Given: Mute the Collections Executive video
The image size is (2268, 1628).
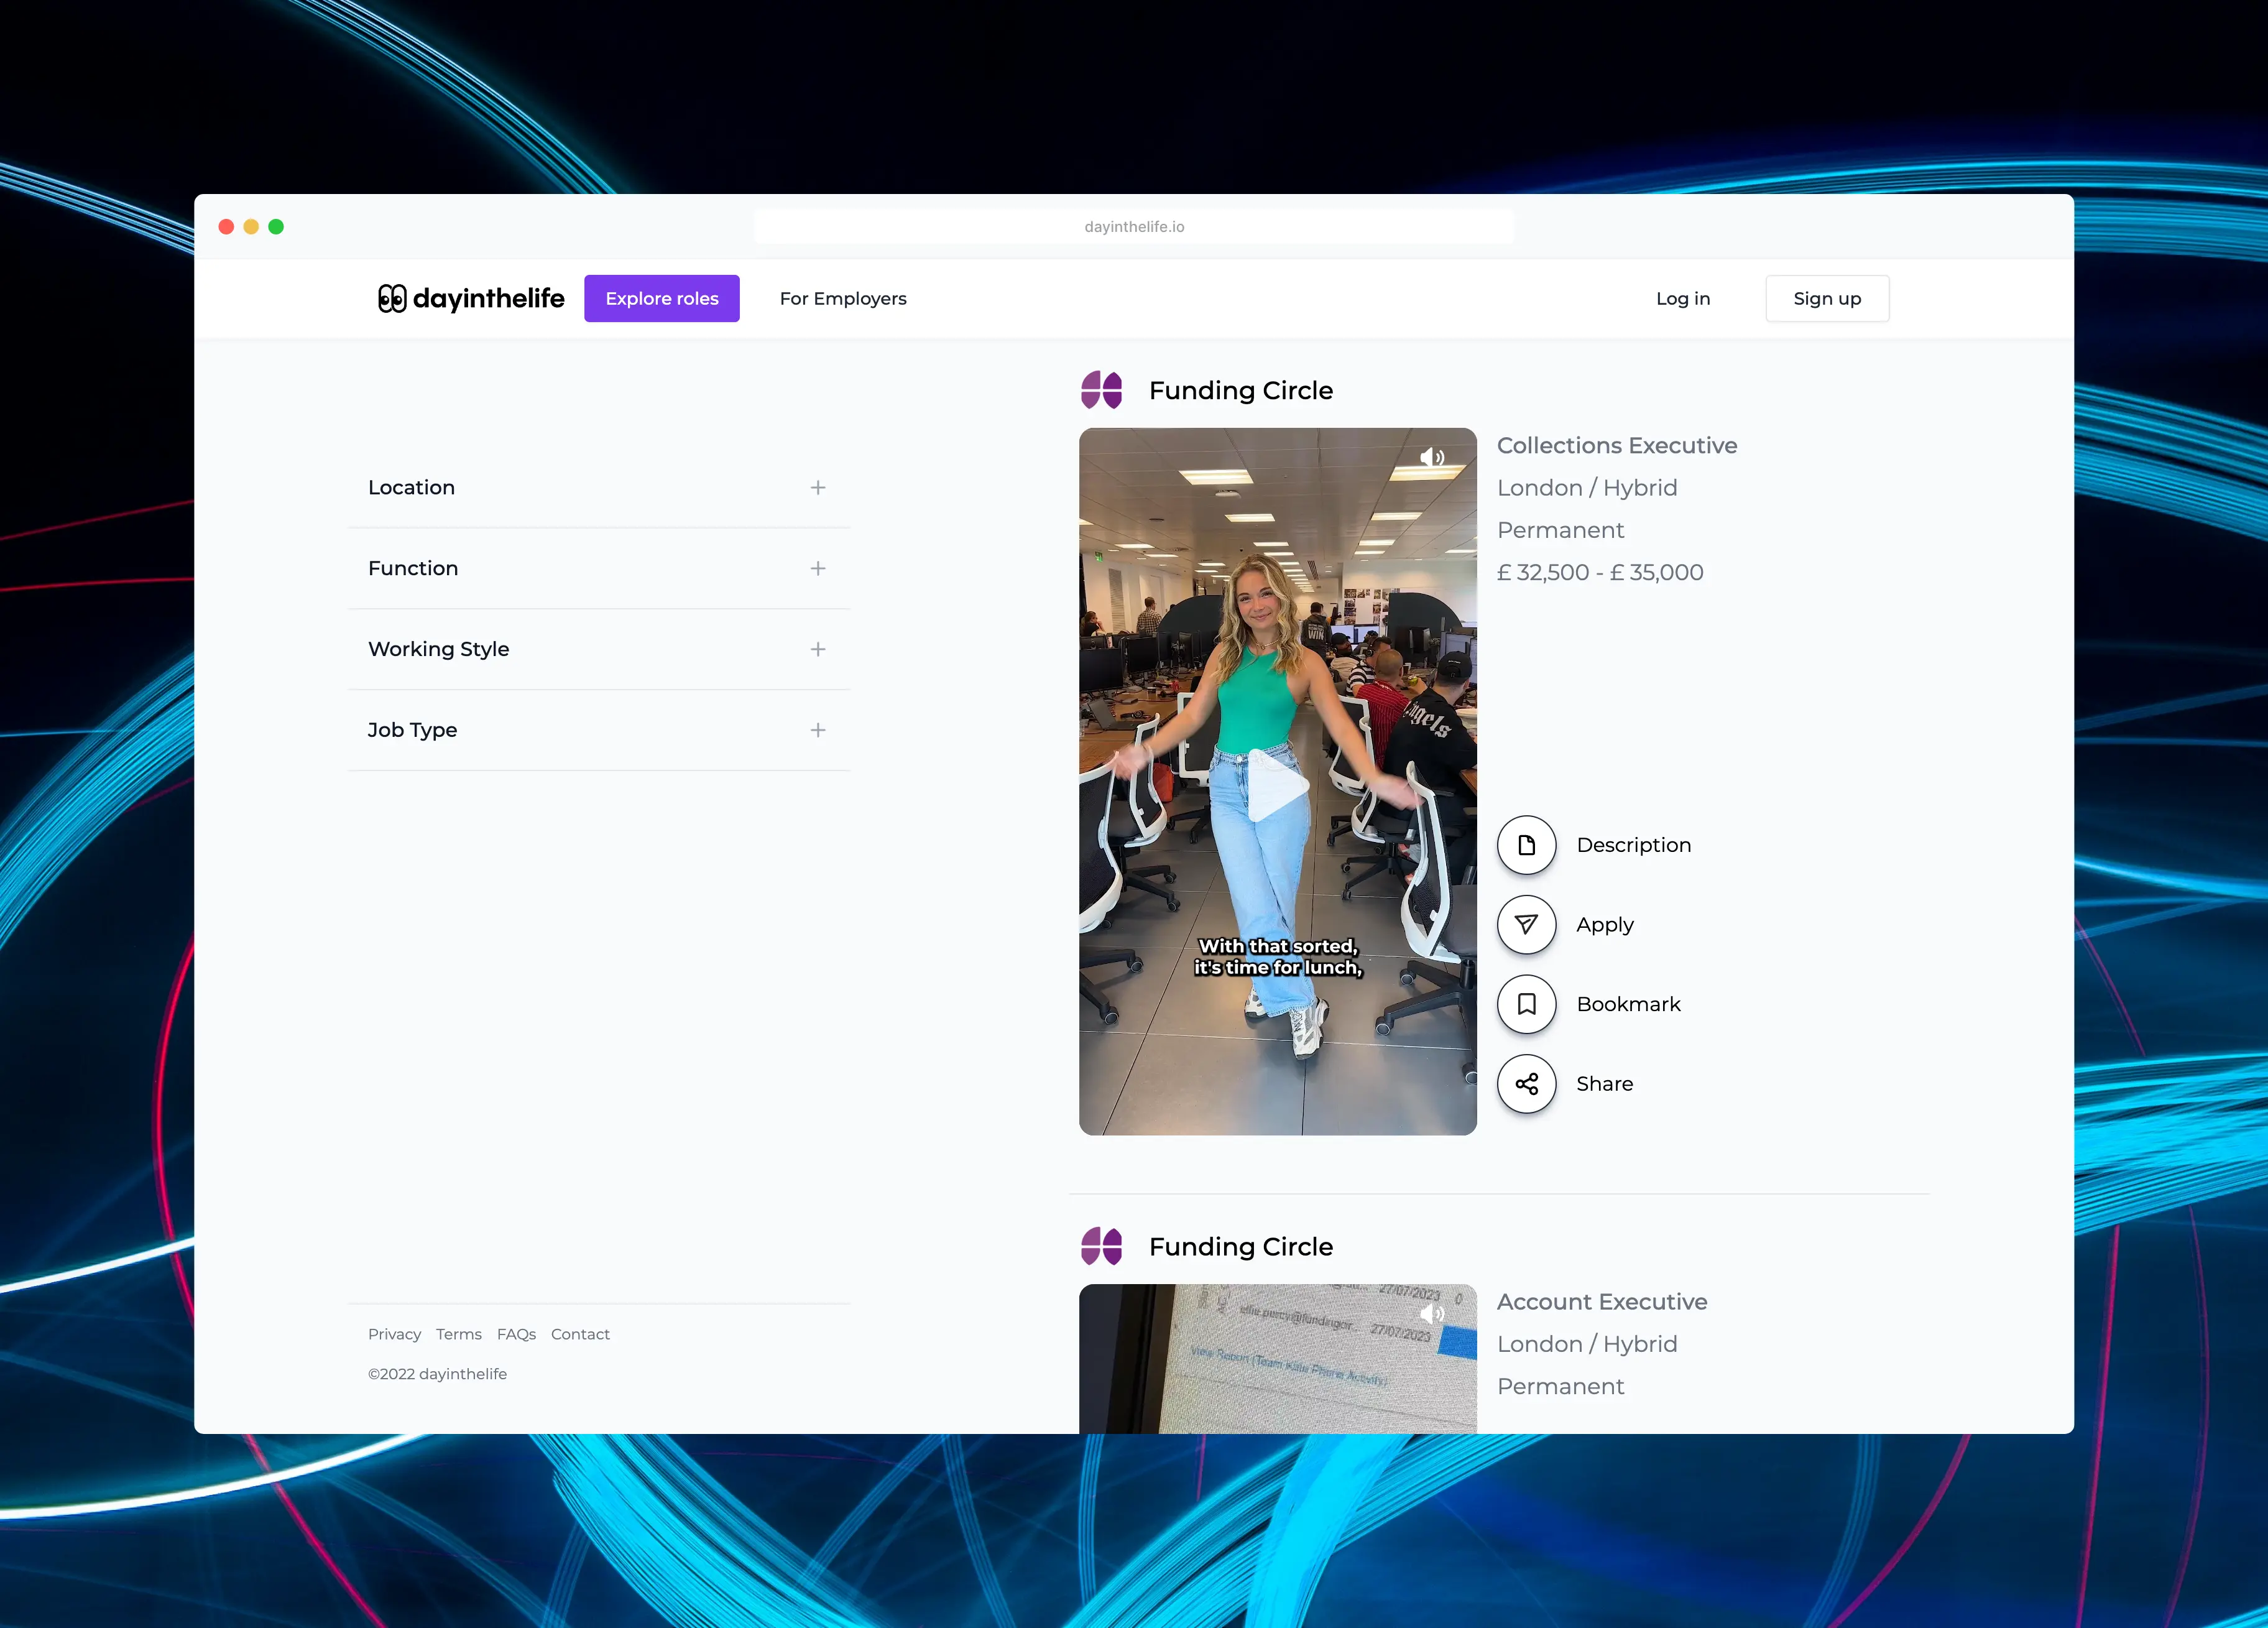Looking at the screenshot, I should [x=1432, y=457].
